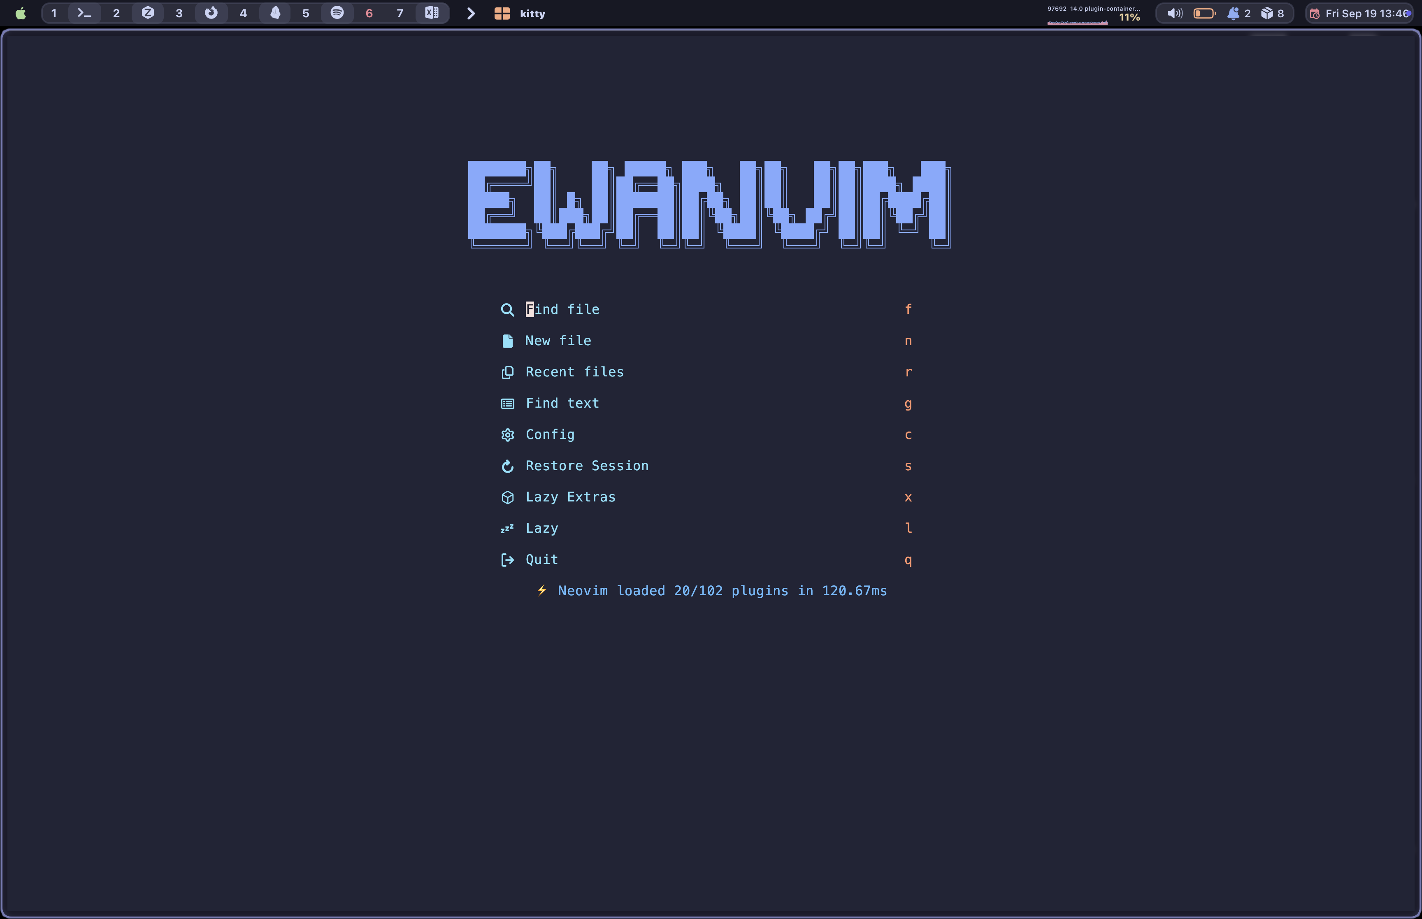1422x919 pixels.
Task: Click the battery status indicator
Action: tap(1204, 13)
